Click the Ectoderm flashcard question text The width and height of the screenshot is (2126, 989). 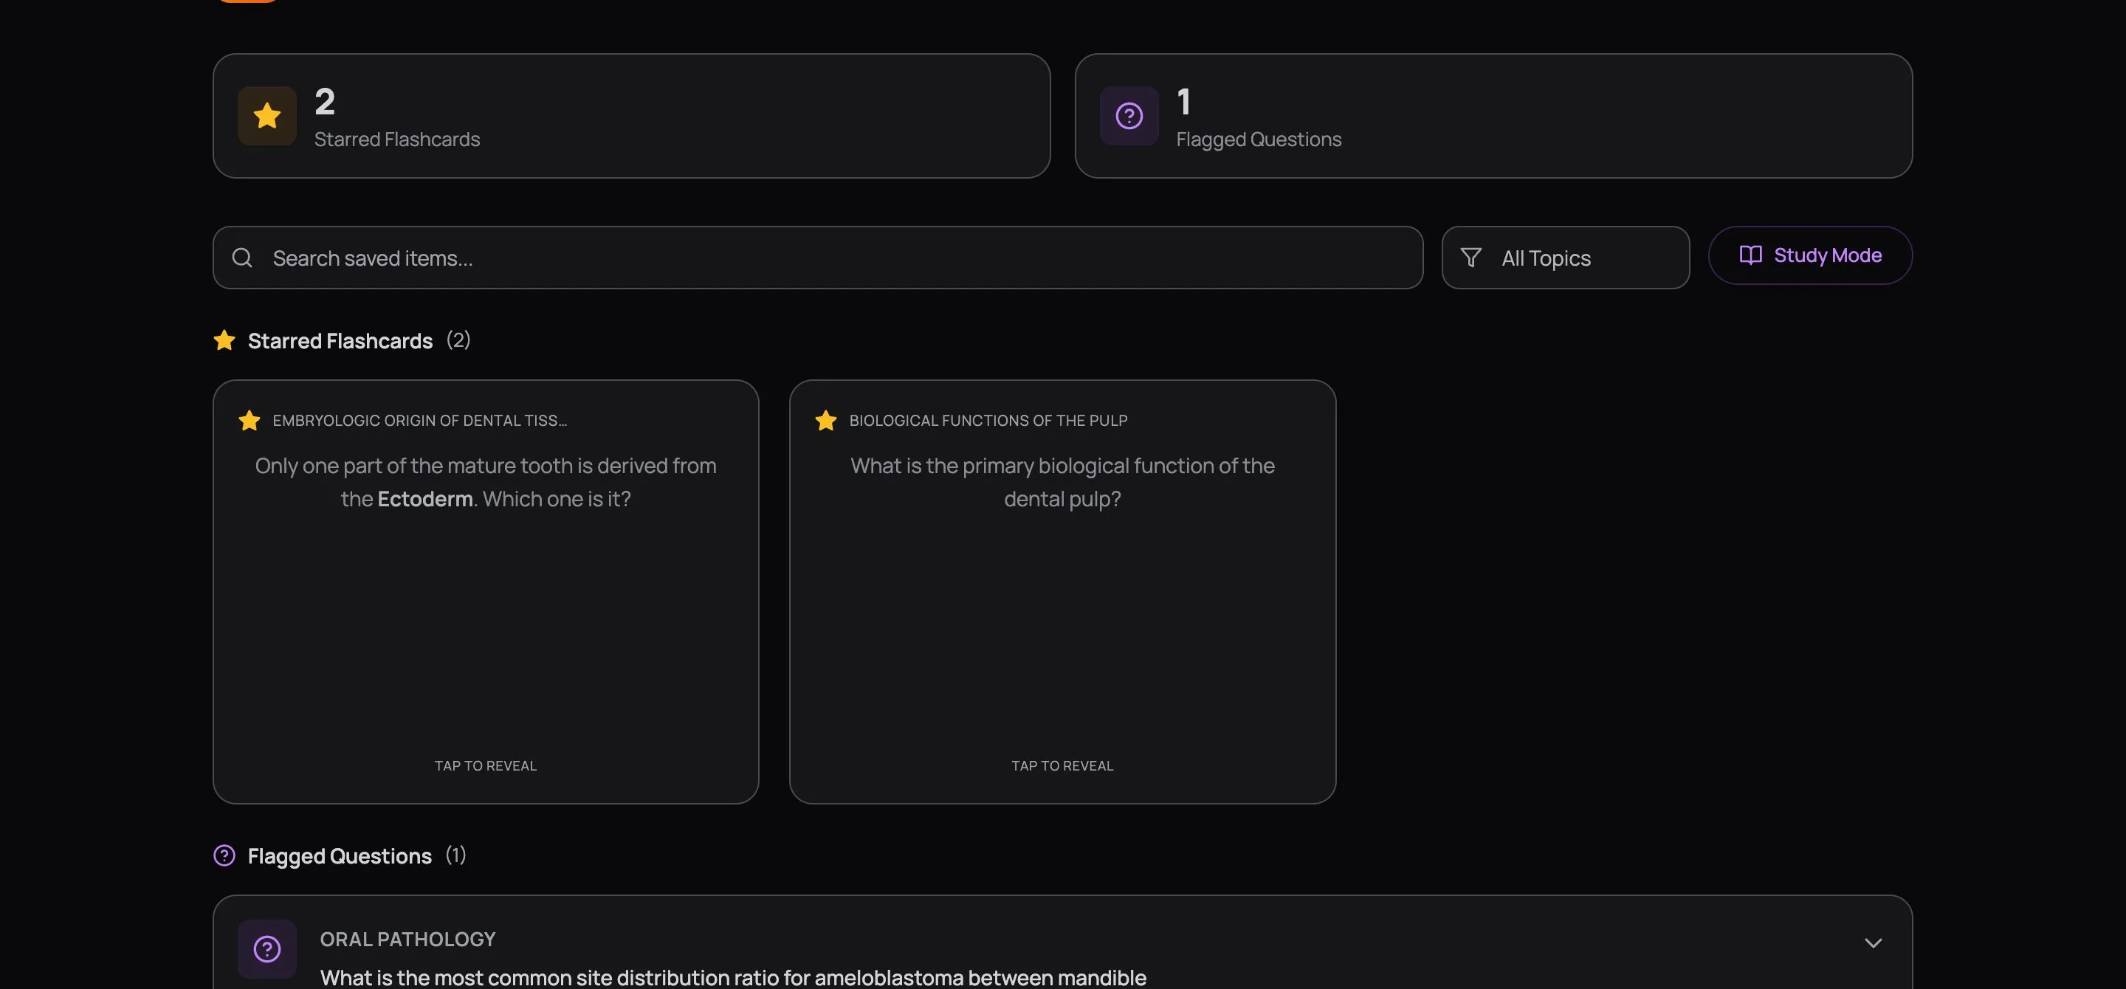point(485,482)
